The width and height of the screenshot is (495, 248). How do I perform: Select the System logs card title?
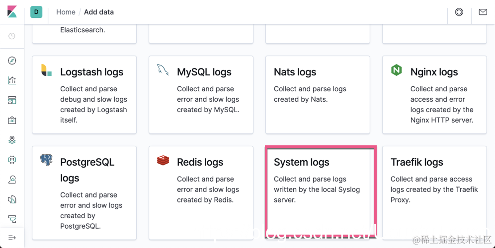point(302,162)
